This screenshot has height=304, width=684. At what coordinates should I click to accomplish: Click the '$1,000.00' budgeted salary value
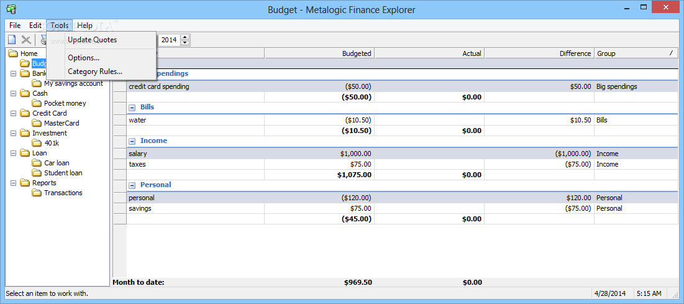pos(355,154)
